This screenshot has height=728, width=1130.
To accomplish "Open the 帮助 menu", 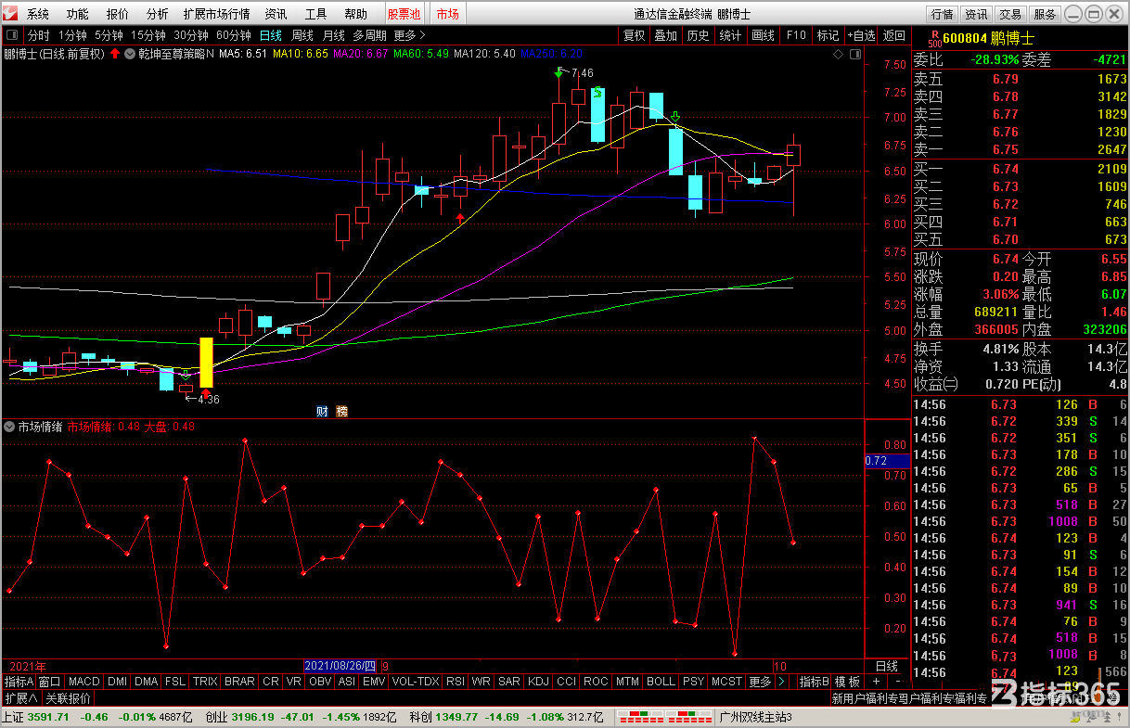I will click(x=356, y=14).
